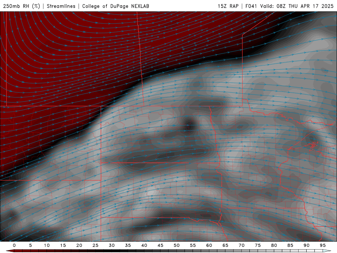Click the "65" colorbar label
The width and height of the screenshot is (337, 253).
point(225,245)
